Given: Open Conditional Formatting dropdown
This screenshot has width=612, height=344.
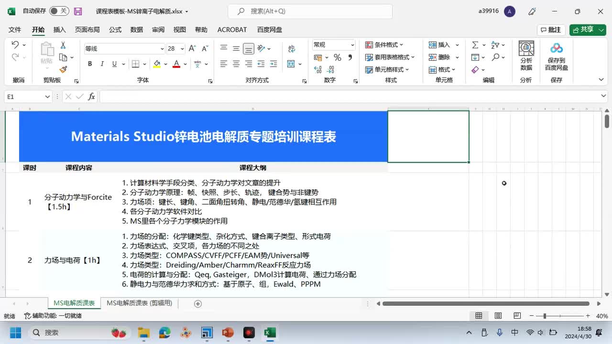Looking at the screenshot, I should (x=384, y=45).
